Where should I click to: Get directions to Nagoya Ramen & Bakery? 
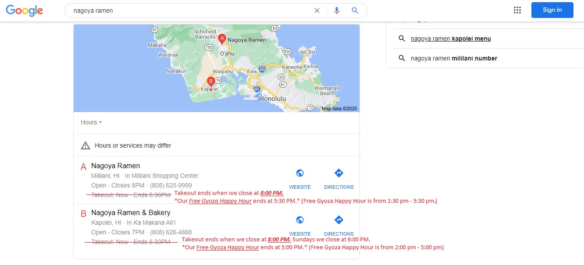[x=338, y=225]
